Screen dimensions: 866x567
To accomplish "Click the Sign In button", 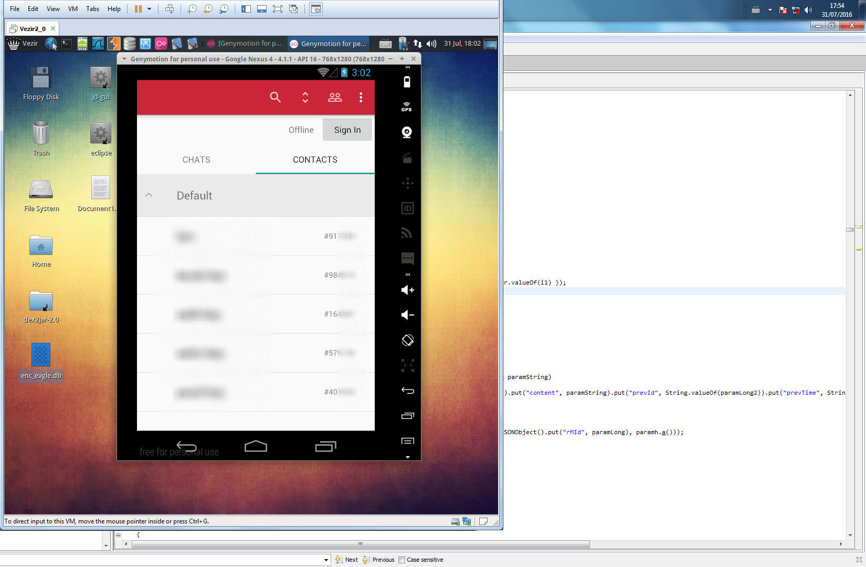I will tap(347, 130).
